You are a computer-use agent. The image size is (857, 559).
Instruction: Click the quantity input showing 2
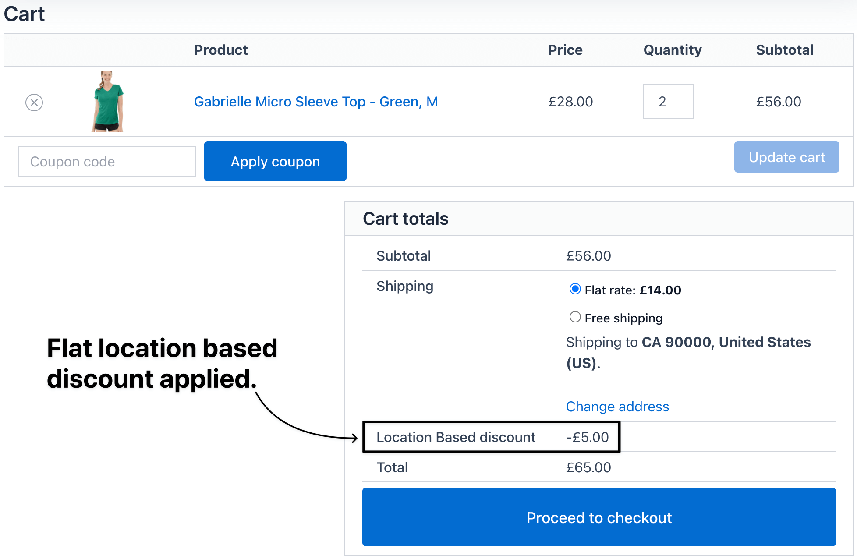click(668, 101)
